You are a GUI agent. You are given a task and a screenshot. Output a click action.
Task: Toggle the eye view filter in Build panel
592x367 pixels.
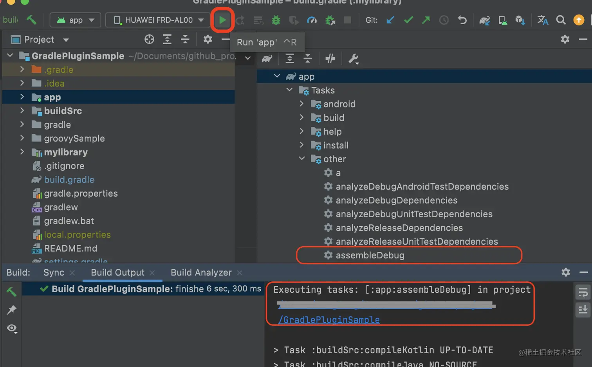pos(12,328)
